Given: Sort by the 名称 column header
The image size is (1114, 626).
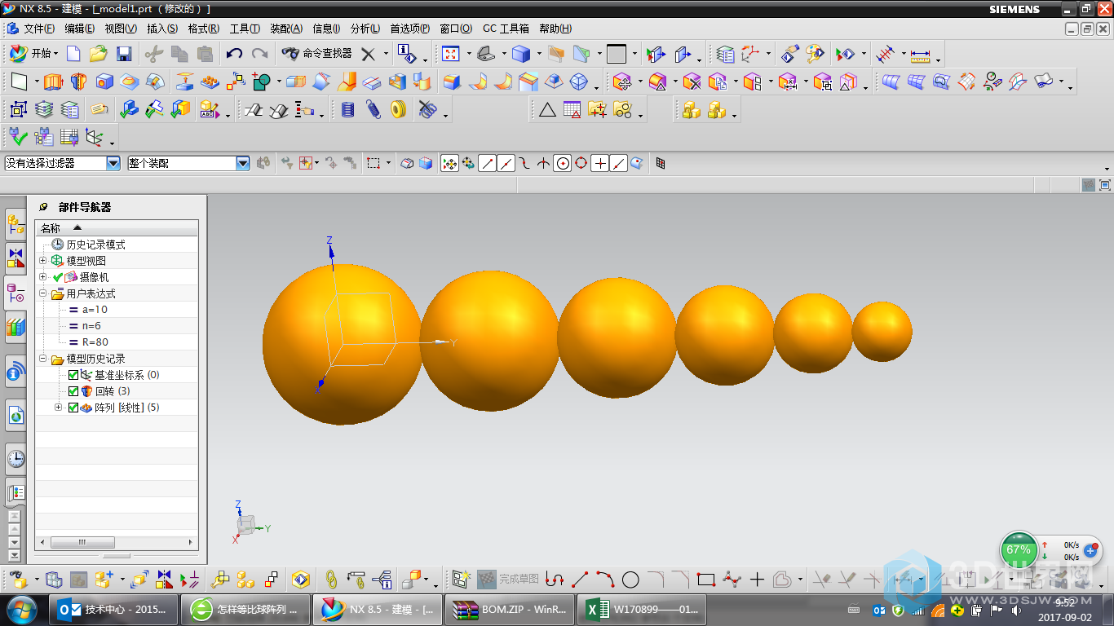Looking at the screenshot, I should (117, 228).
